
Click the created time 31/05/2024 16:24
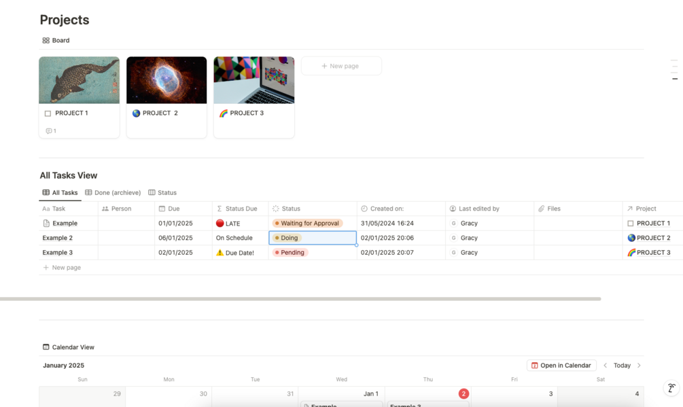click(x=387, y=224)
